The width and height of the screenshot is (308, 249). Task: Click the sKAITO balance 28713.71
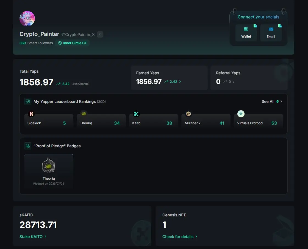click(x=38, y=225)
